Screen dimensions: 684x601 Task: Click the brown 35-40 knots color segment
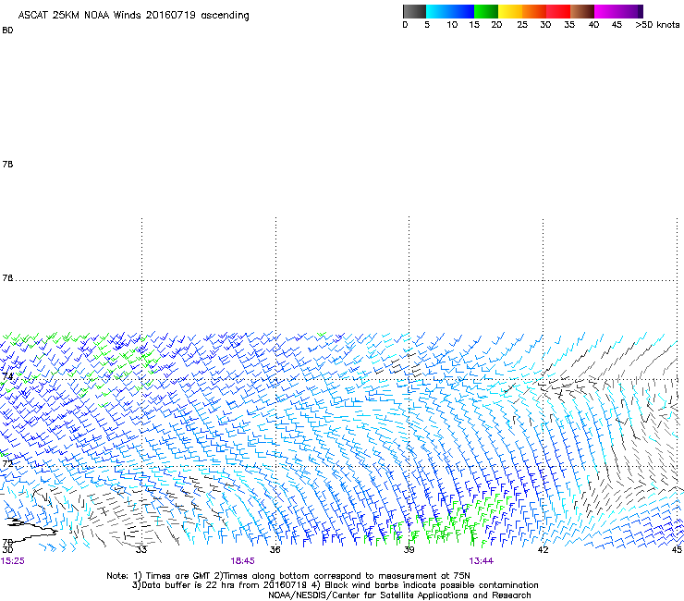(x=582, y=11)
